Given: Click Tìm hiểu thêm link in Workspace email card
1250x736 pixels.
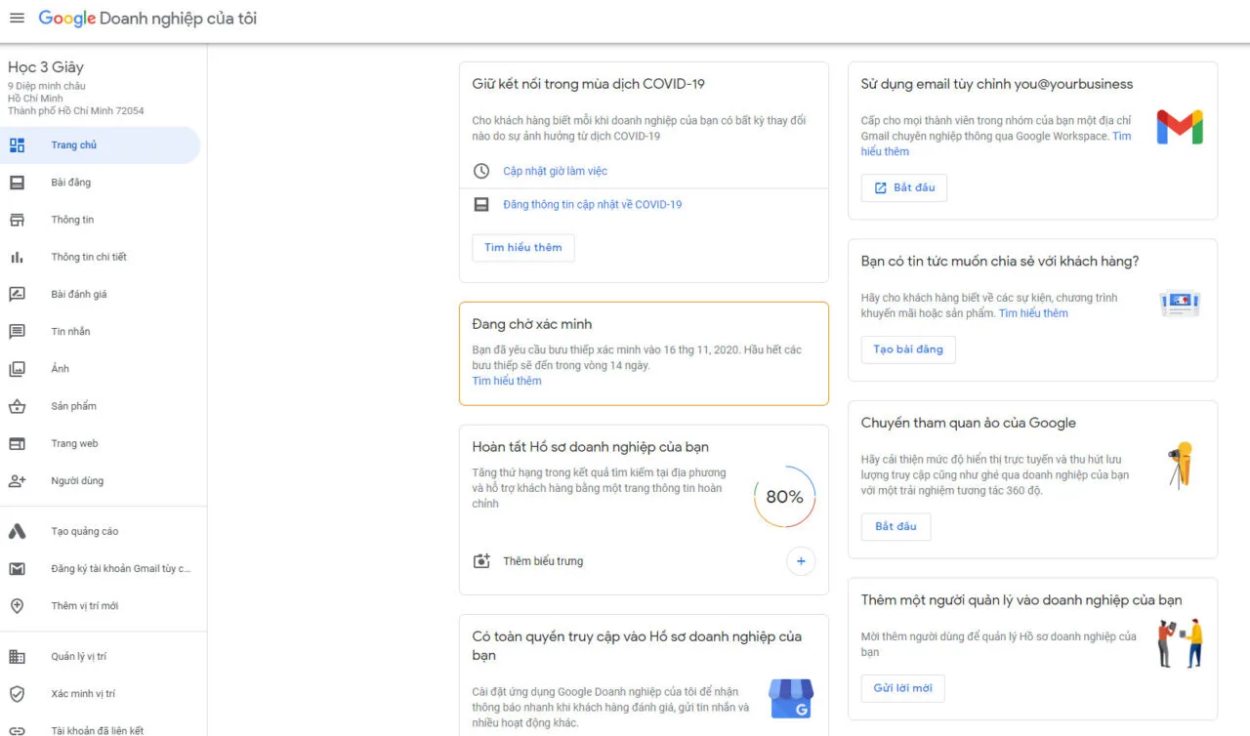Looking at the screenshot, I should (996, 143).
